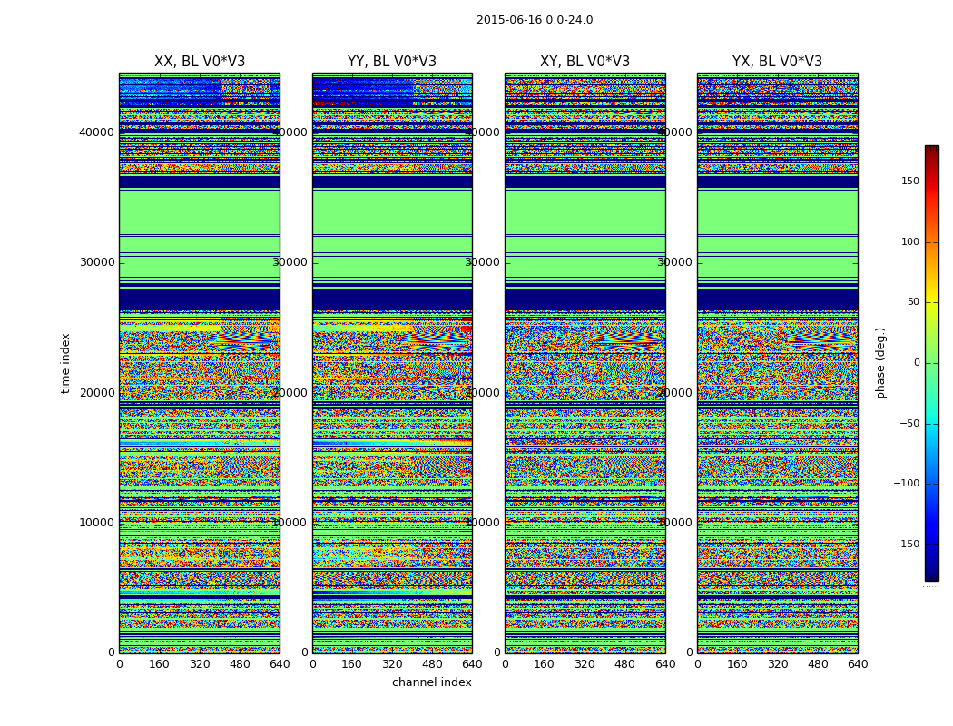The height and width of the screenshot is (726, 953).
Task: Select the 'XX, BL V0*V3' subplot title
Action: coord(200,62)
